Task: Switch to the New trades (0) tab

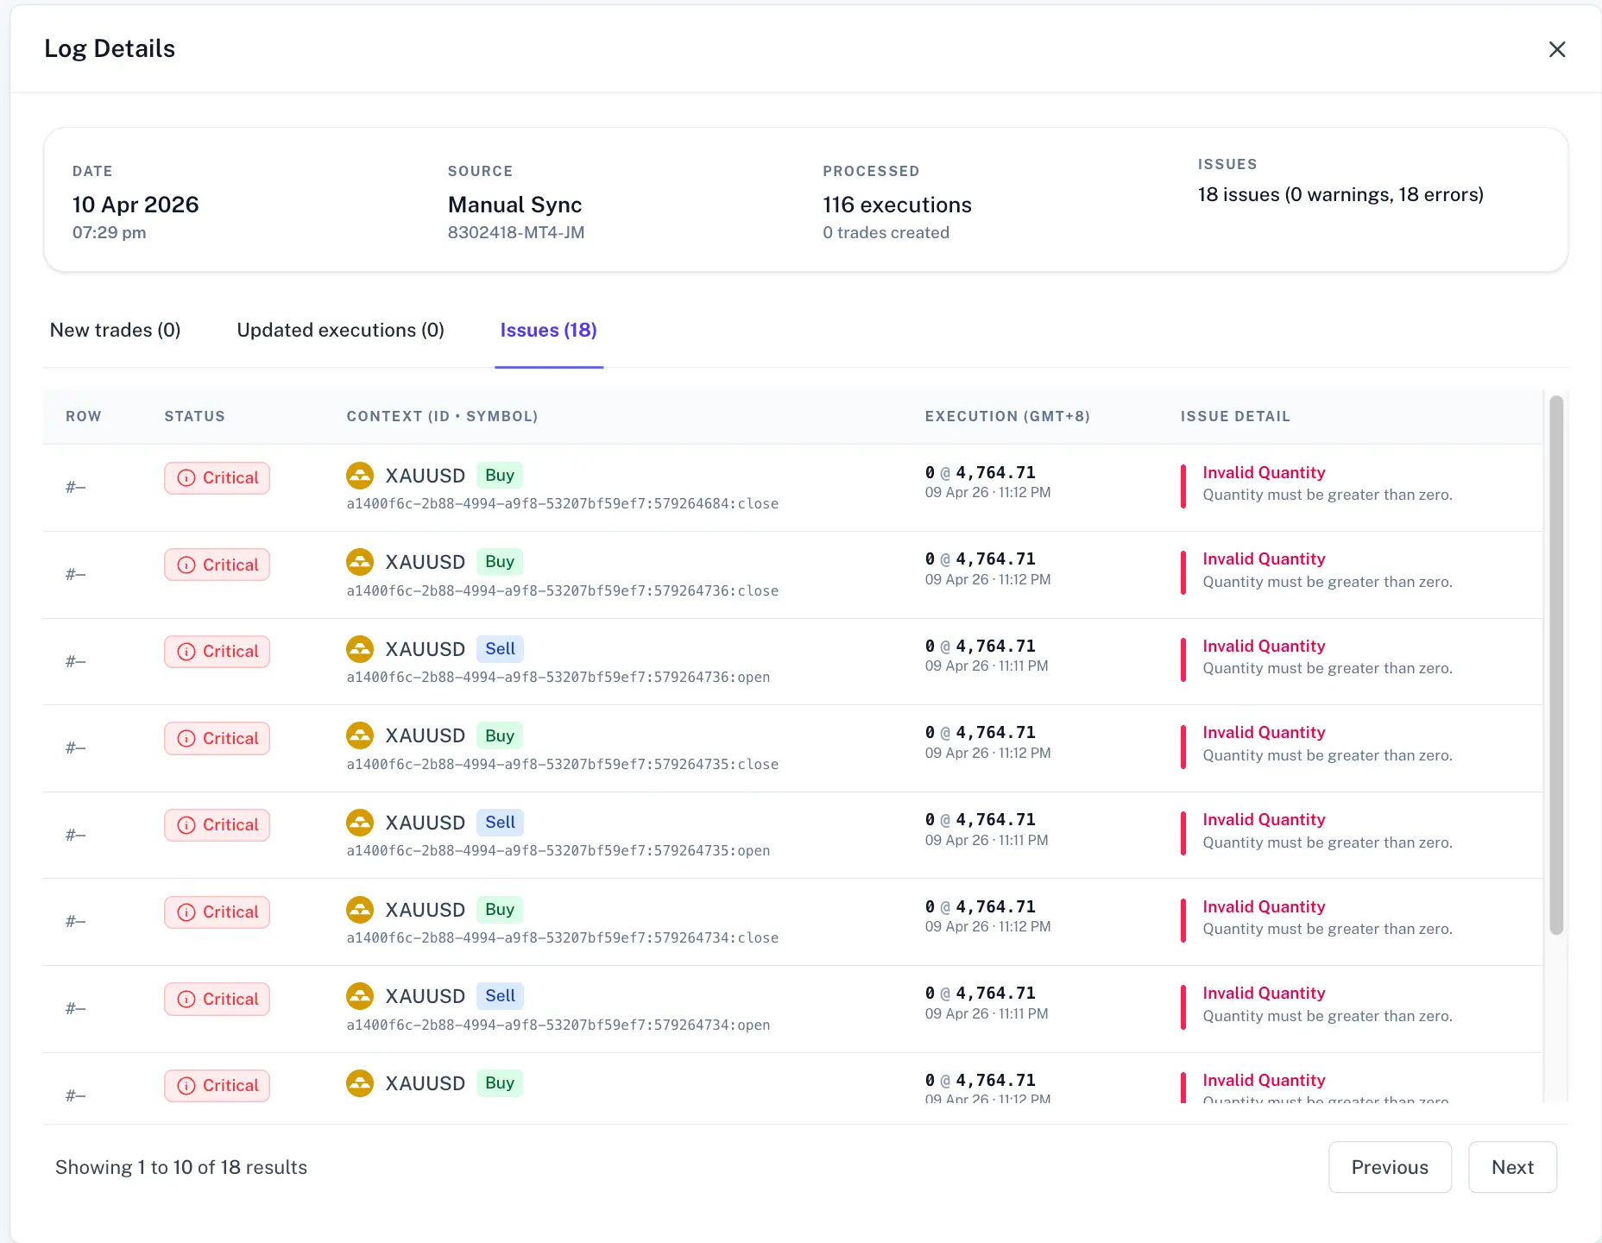Action: pos(115,331)
